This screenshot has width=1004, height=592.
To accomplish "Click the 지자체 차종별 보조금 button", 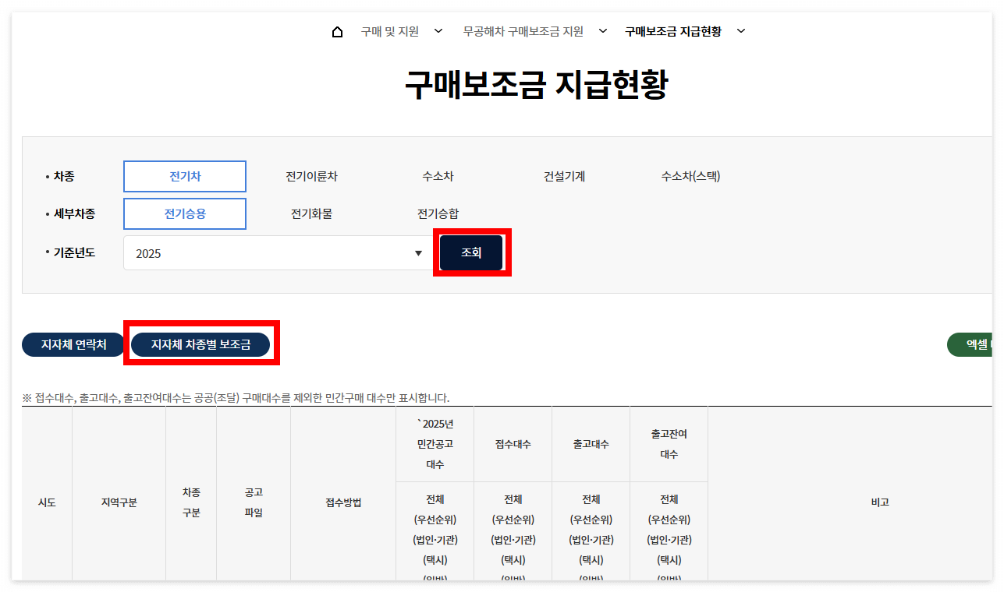I will tap(201, 344).
